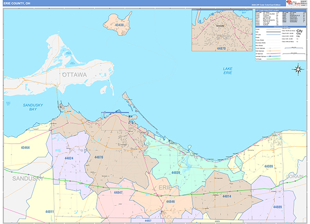Click the green Toll Roads legend line
The width and height of the screenshot is (310, 224).
click(x=273, y=59)
